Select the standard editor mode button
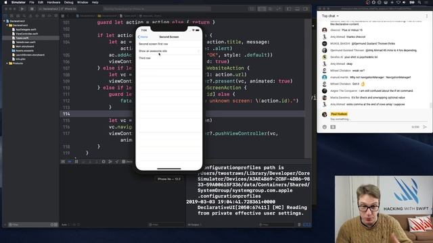 (262, 9)
